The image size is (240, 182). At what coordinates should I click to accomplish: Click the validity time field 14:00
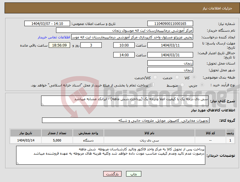[x=124, y=55]
